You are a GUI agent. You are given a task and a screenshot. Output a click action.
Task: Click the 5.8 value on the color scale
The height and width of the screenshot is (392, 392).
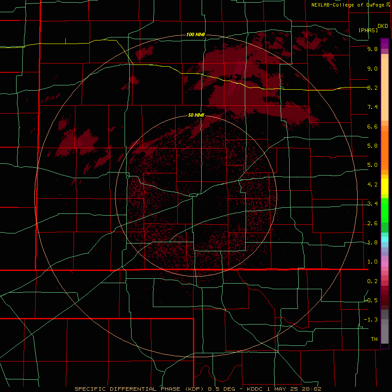(372, 146)
